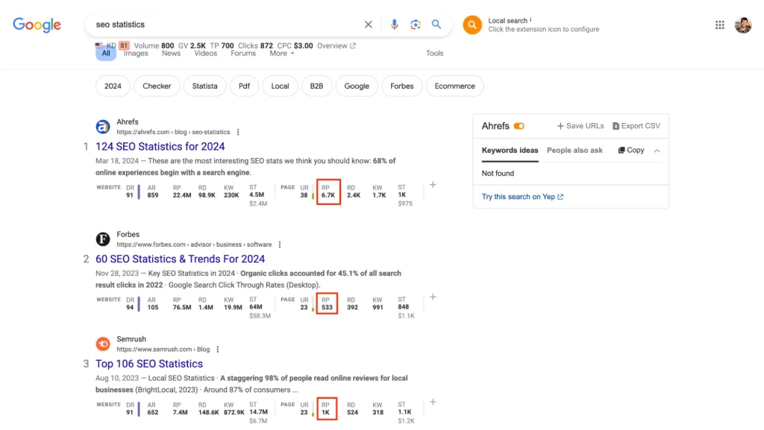Click RP 1K value in Semrush result
The width and height of the screenshot is (764, 430).
click(x=325, y=413)
